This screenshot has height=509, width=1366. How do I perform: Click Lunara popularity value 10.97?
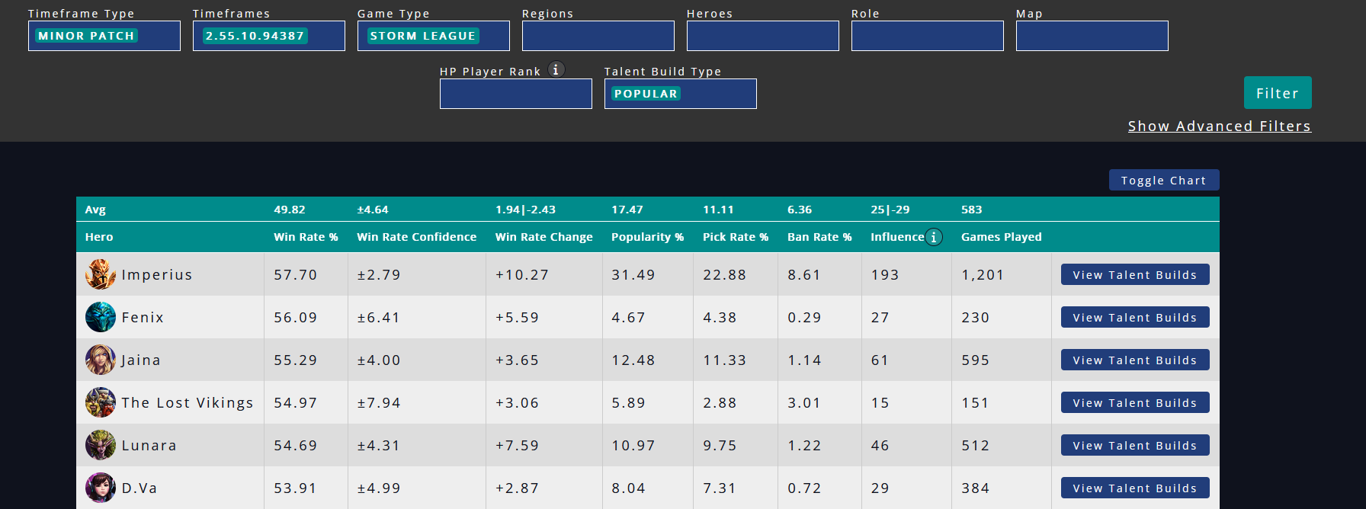[x=633, y=446]
